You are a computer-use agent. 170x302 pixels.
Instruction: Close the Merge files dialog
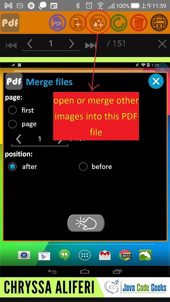pyautogui.click(x=156, y=81)
